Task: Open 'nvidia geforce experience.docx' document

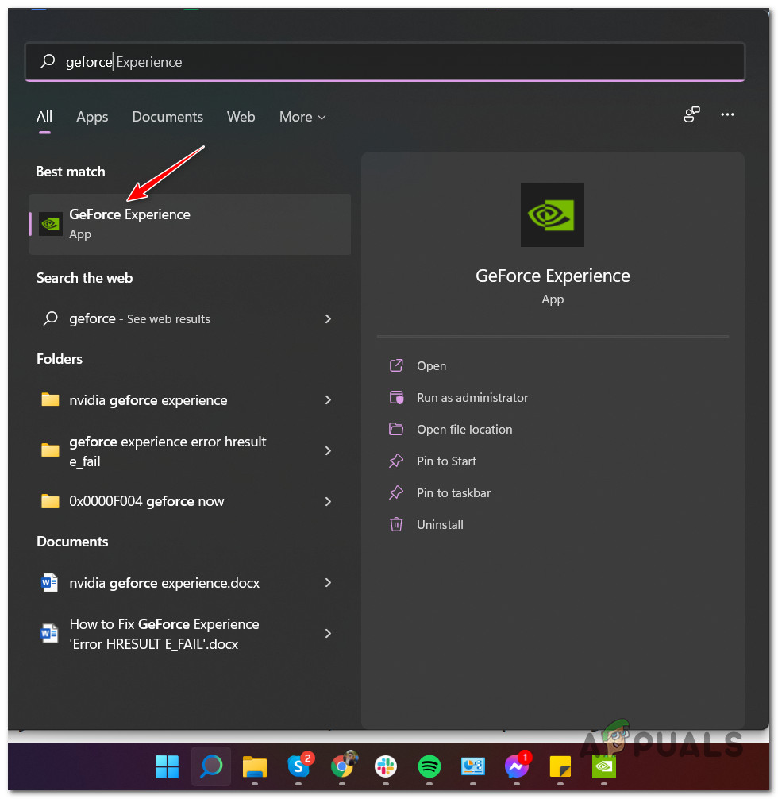Action: [190, 582]
